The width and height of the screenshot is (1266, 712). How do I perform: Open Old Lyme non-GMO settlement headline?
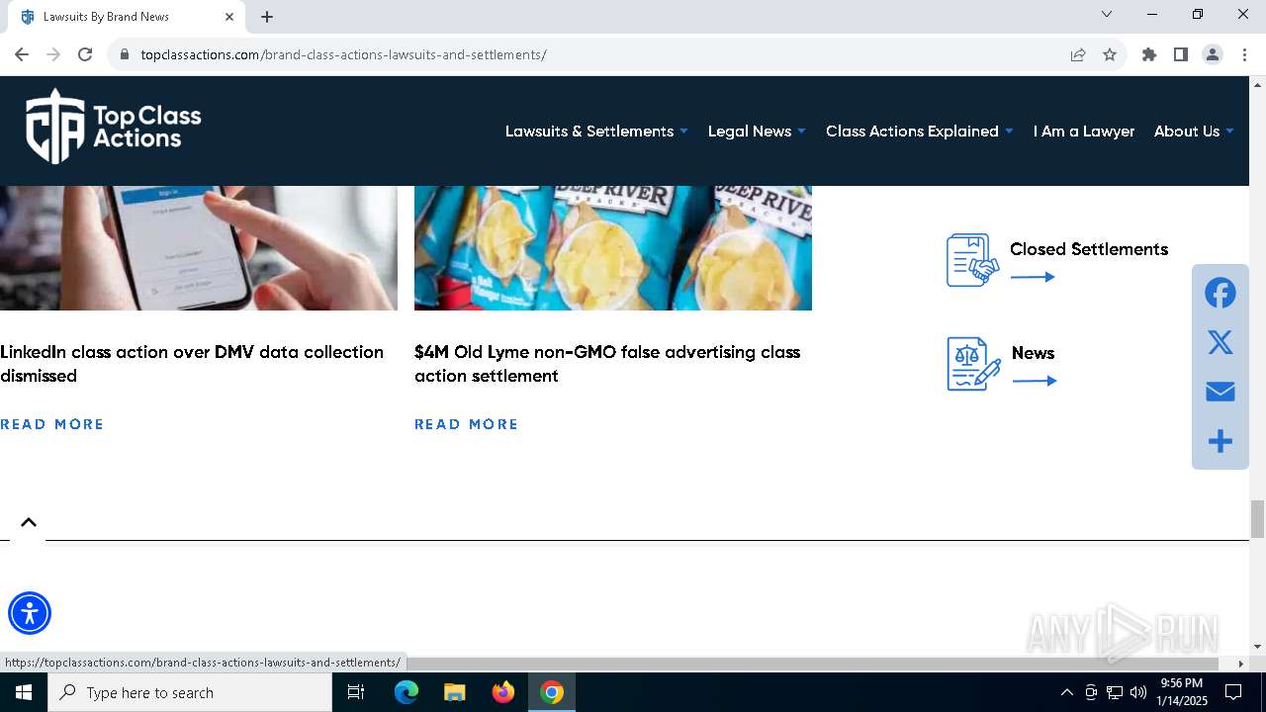pos(607,364)
